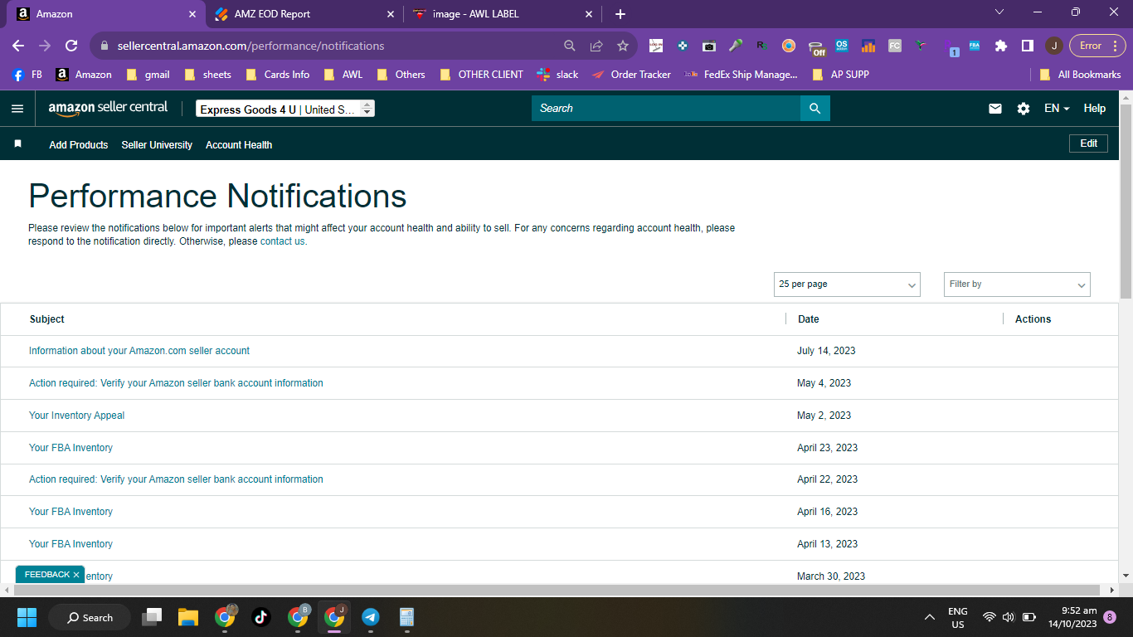
Task: Click the bookmark flag icon in navigation bar
Action: pyautogui.click(x=17, y=144)
